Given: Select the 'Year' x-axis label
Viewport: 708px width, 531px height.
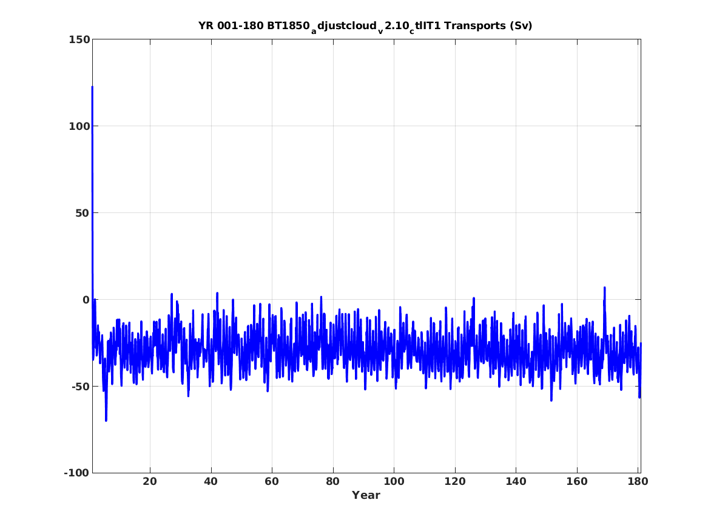Looking at the screenshot, I should [366, 495].
